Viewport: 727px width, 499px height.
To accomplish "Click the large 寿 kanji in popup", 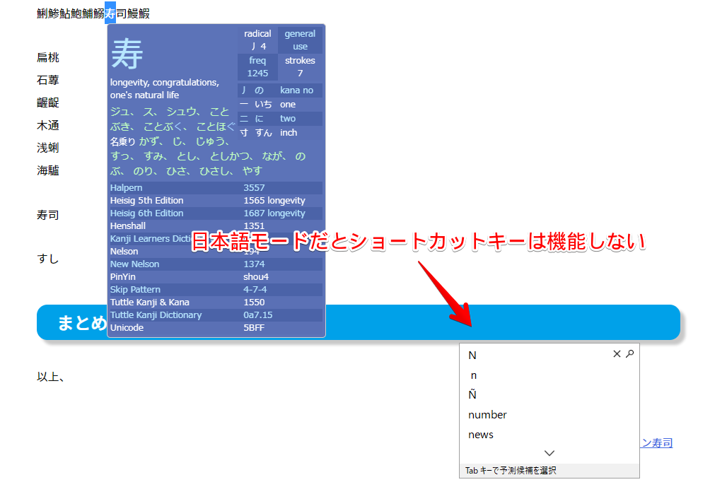I will click(127, 54).
